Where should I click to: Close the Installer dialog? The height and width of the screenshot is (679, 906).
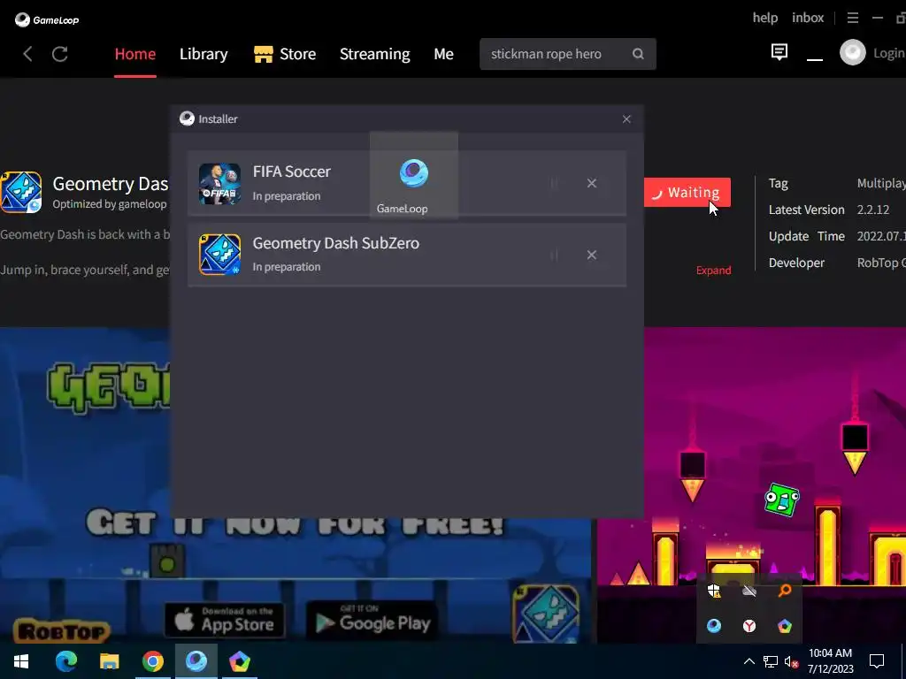point(626,119)
